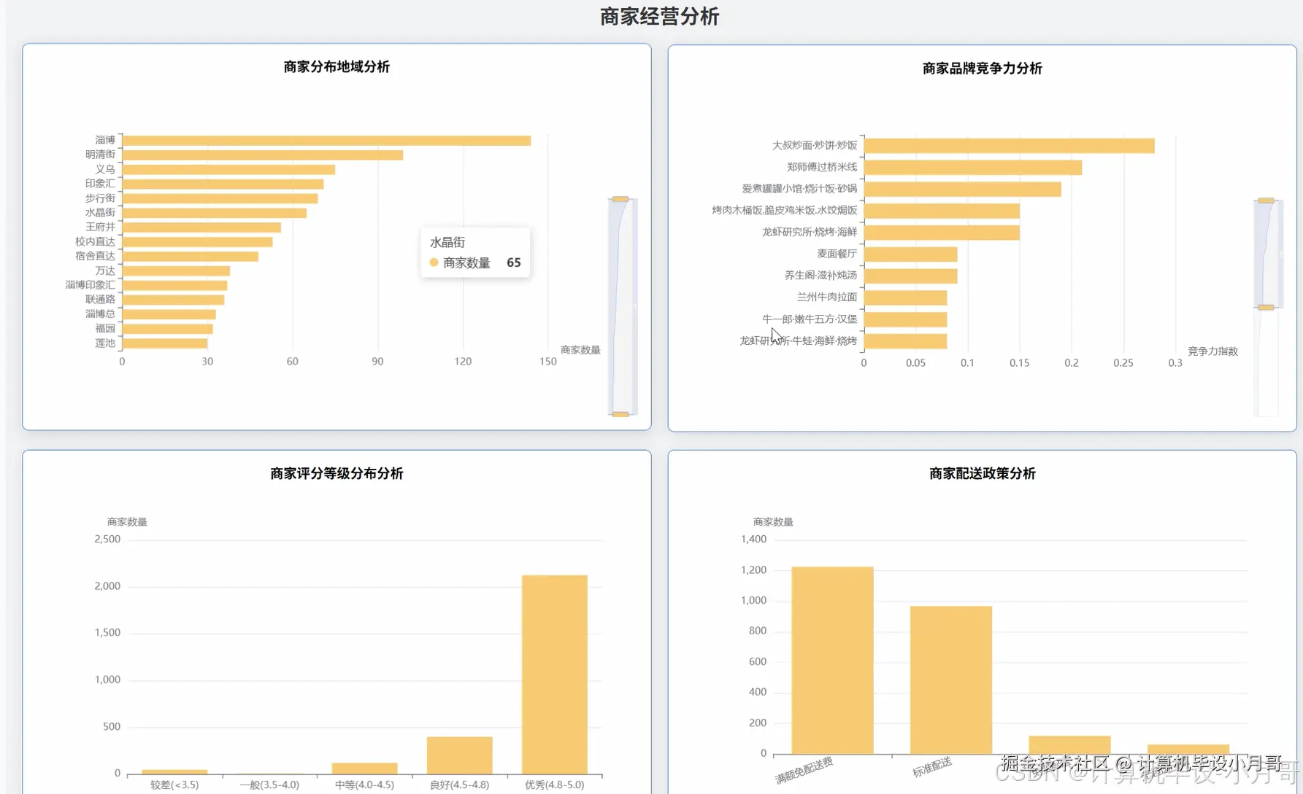Screen dimensions: 1303x794
Task: Click the 联通路 bar in the region chart
Action: [173, 300]
